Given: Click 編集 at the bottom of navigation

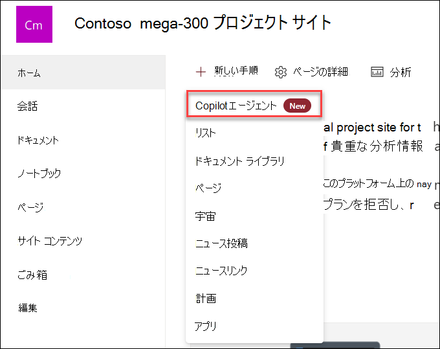Looking at the screenshot, I should (x=27, y=308).
